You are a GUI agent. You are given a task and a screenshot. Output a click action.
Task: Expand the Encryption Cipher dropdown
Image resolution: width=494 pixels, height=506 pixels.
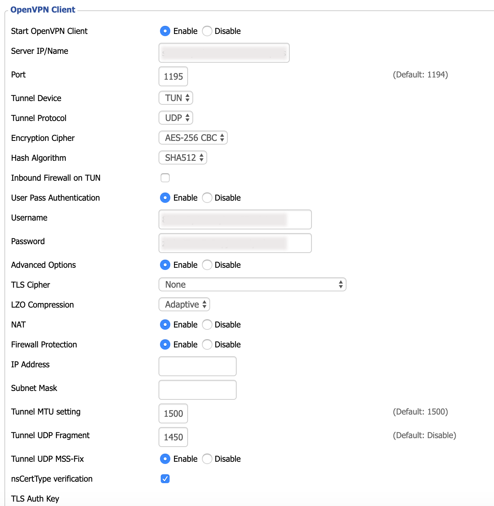(193, 138)
